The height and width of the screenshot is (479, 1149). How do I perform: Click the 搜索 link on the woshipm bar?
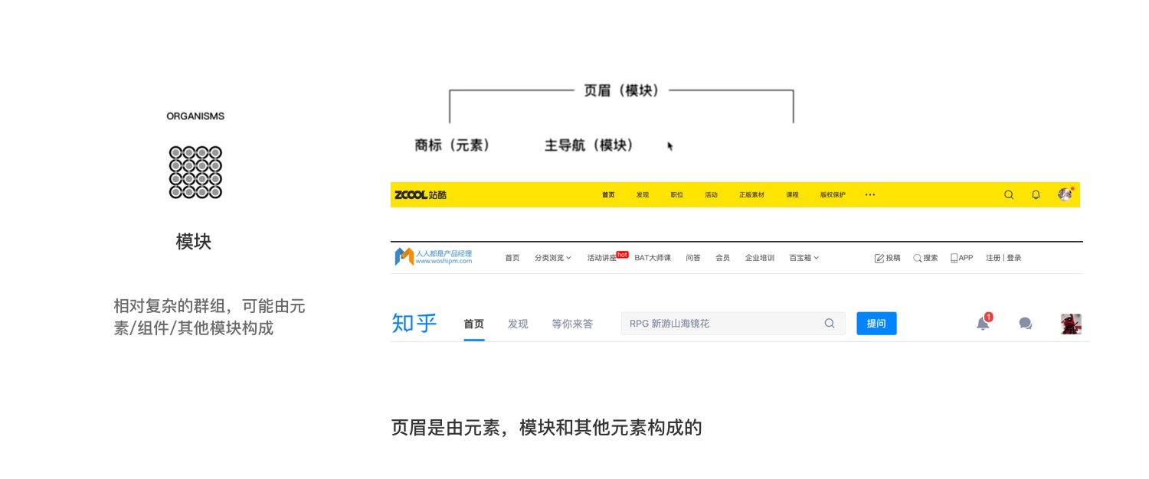[925, 258]
